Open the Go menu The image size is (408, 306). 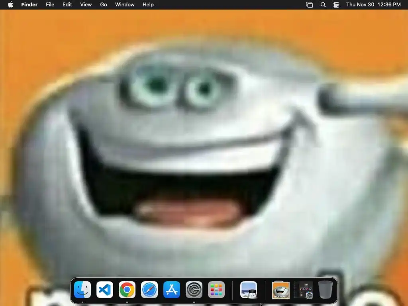coord(104,5)
